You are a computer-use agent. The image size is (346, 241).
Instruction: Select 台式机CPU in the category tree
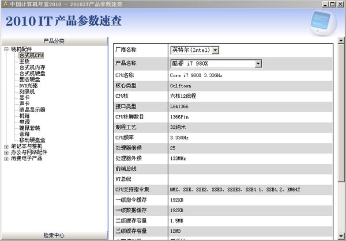coord(31,55)
